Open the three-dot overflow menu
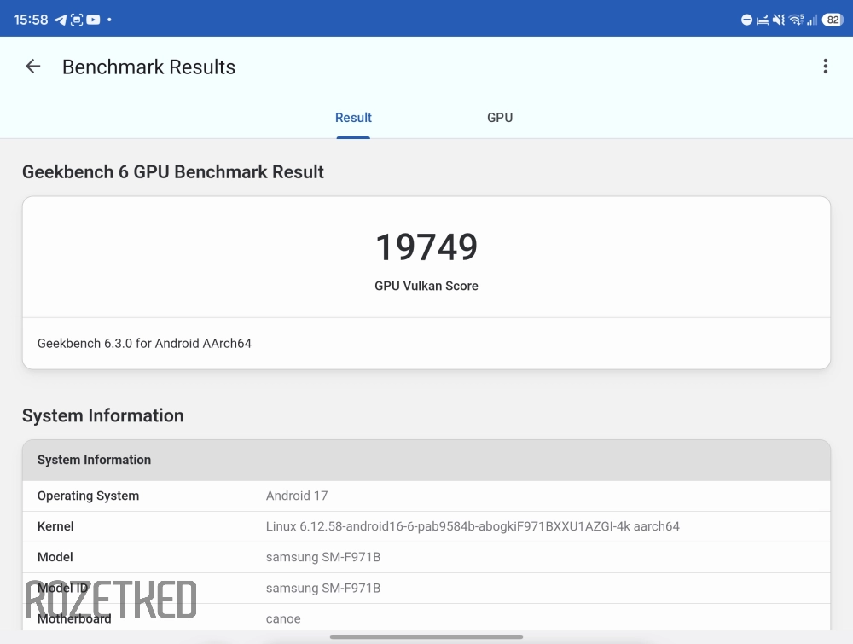 pyautogui.click(x=825, y=67)
